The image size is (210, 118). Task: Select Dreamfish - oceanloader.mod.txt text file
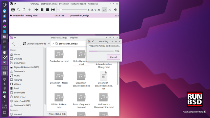tap(104, 80)
